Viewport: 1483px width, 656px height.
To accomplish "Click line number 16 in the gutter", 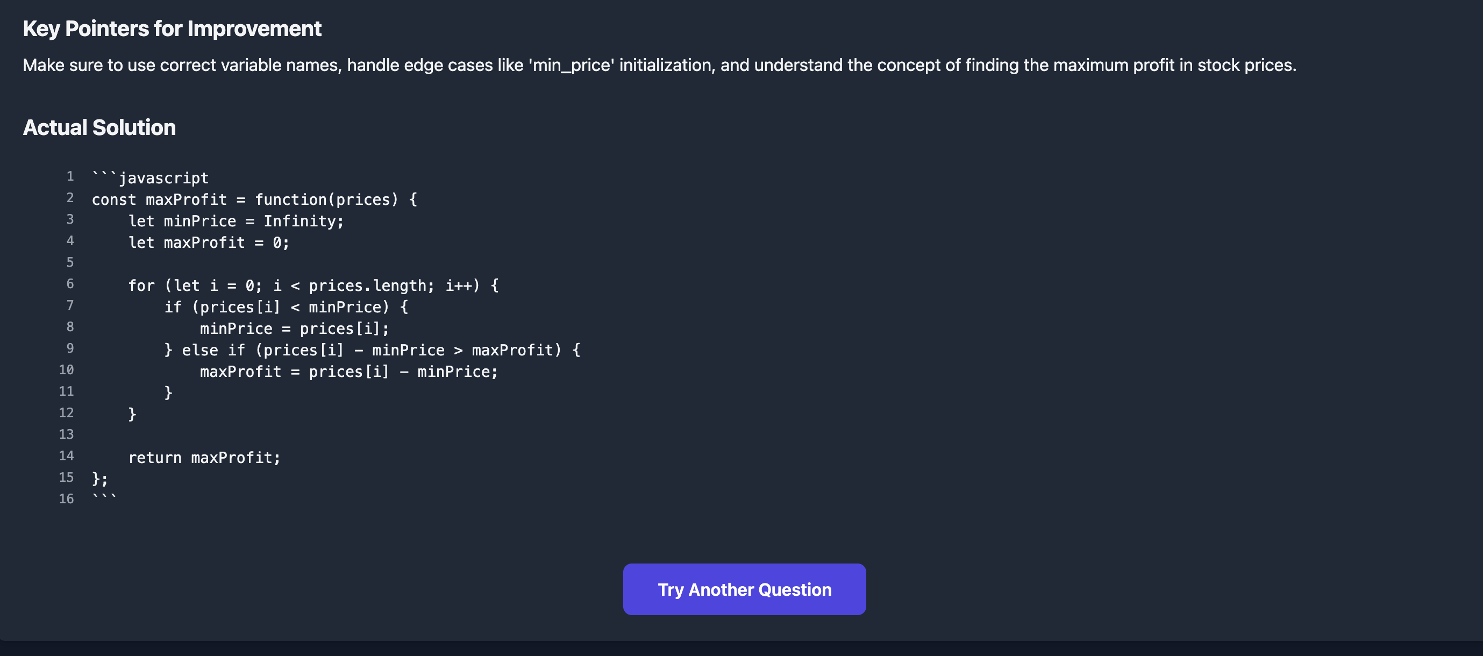I will pos(66,499).
